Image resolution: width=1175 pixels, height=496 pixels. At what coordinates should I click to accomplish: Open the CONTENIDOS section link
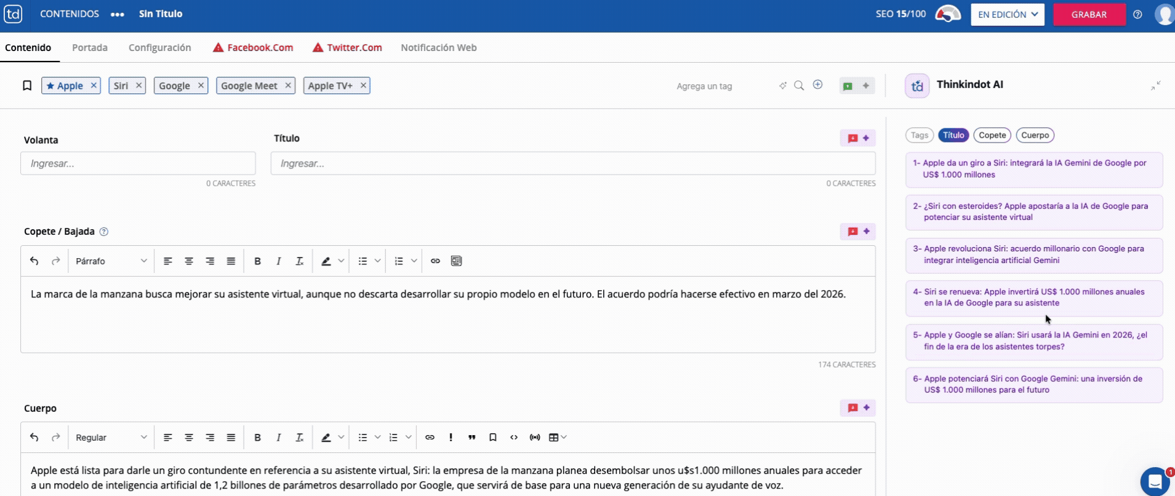click(70, 14)
